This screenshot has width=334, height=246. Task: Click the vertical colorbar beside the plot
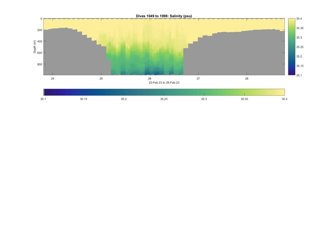click(291, 47)
